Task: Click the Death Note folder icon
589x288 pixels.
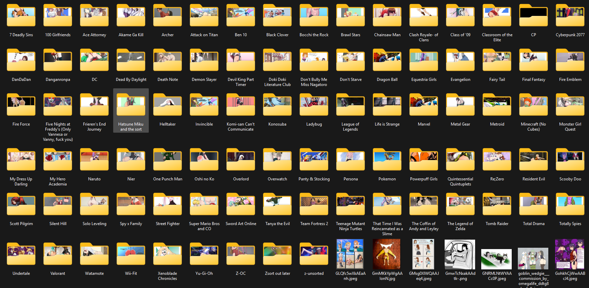Action: [167, 60]
